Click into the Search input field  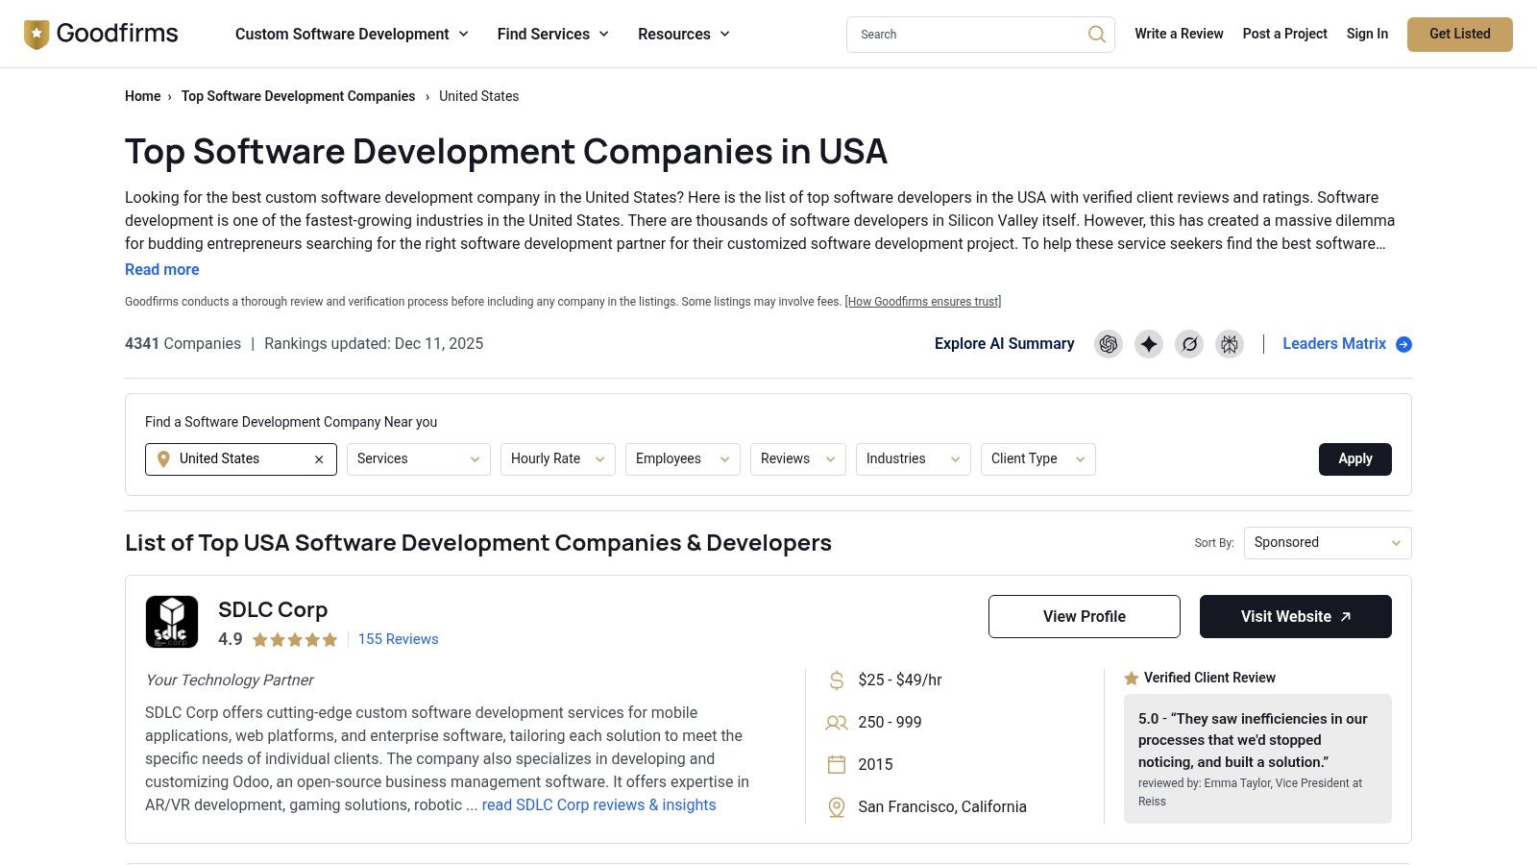click(965, 35)
